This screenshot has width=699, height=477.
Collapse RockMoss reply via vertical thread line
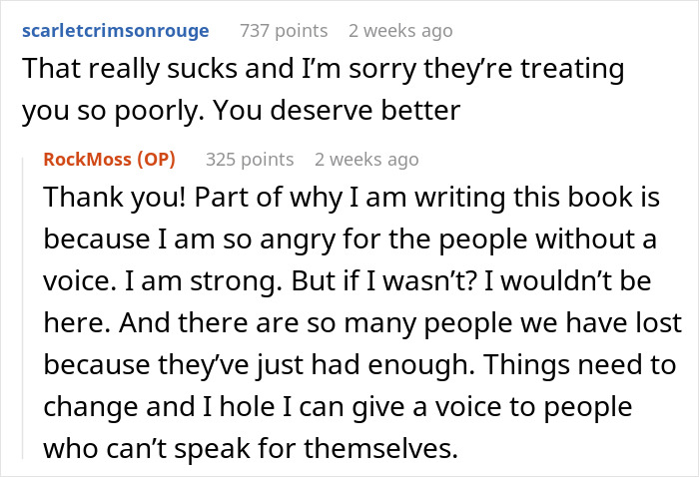tap(23, 307)
